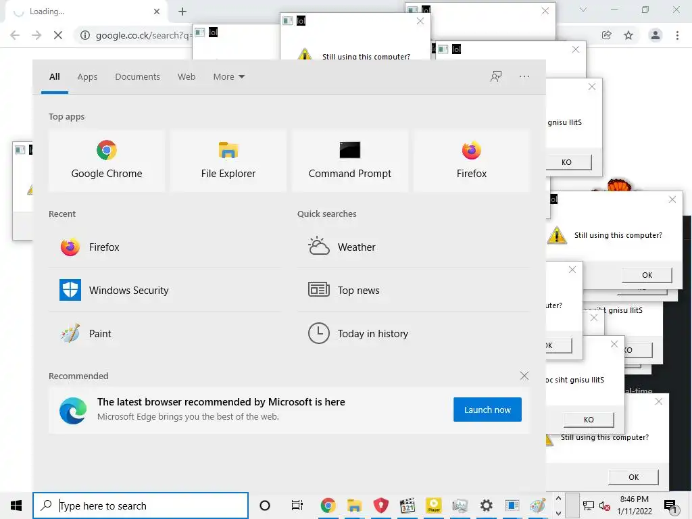
Task: Click the Firefox label under Top apps
Action: (x=471, y=174)
